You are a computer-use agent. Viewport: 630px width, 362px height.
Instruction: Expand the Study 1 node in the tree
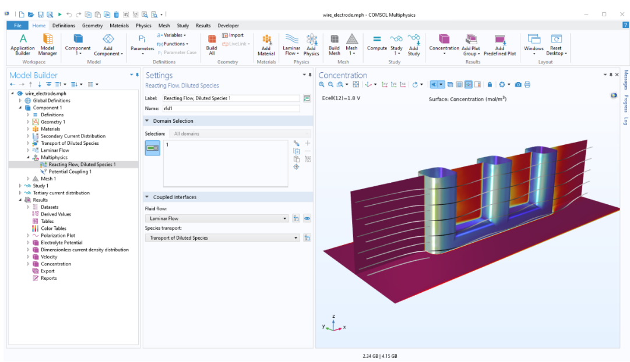[x=20, y=186]
